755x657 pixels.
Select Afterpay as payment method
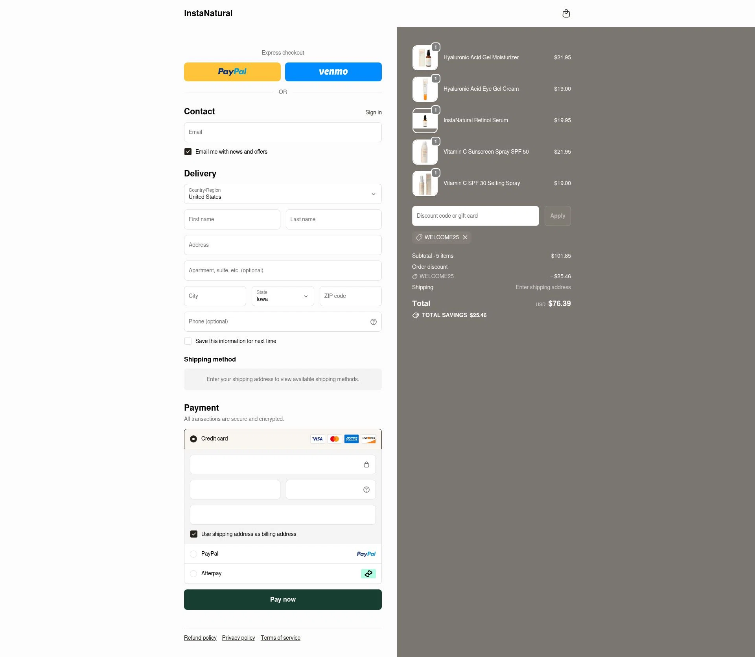[x=193, y=574]
